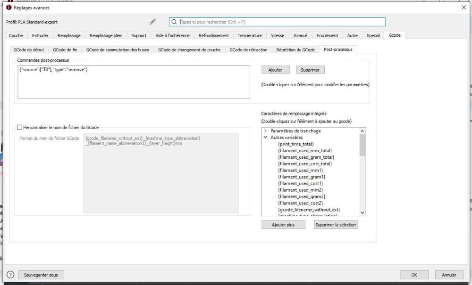The image size is (472, 285).
Task: Select {filament_used_mm1} variable
Action: [x=300, y=170]
